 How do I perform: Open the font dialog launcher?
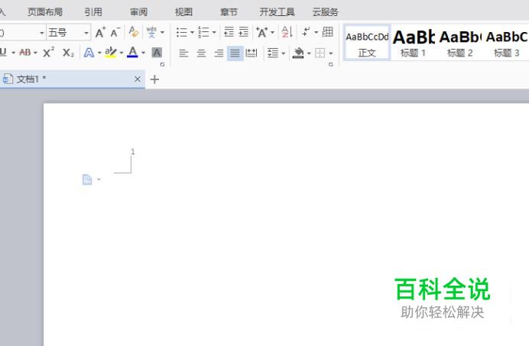[x=162, y=64]
